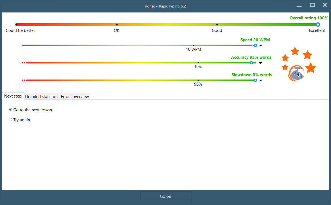
Task: Select the 'Try again' radio button
Action: tap(11, 120)
